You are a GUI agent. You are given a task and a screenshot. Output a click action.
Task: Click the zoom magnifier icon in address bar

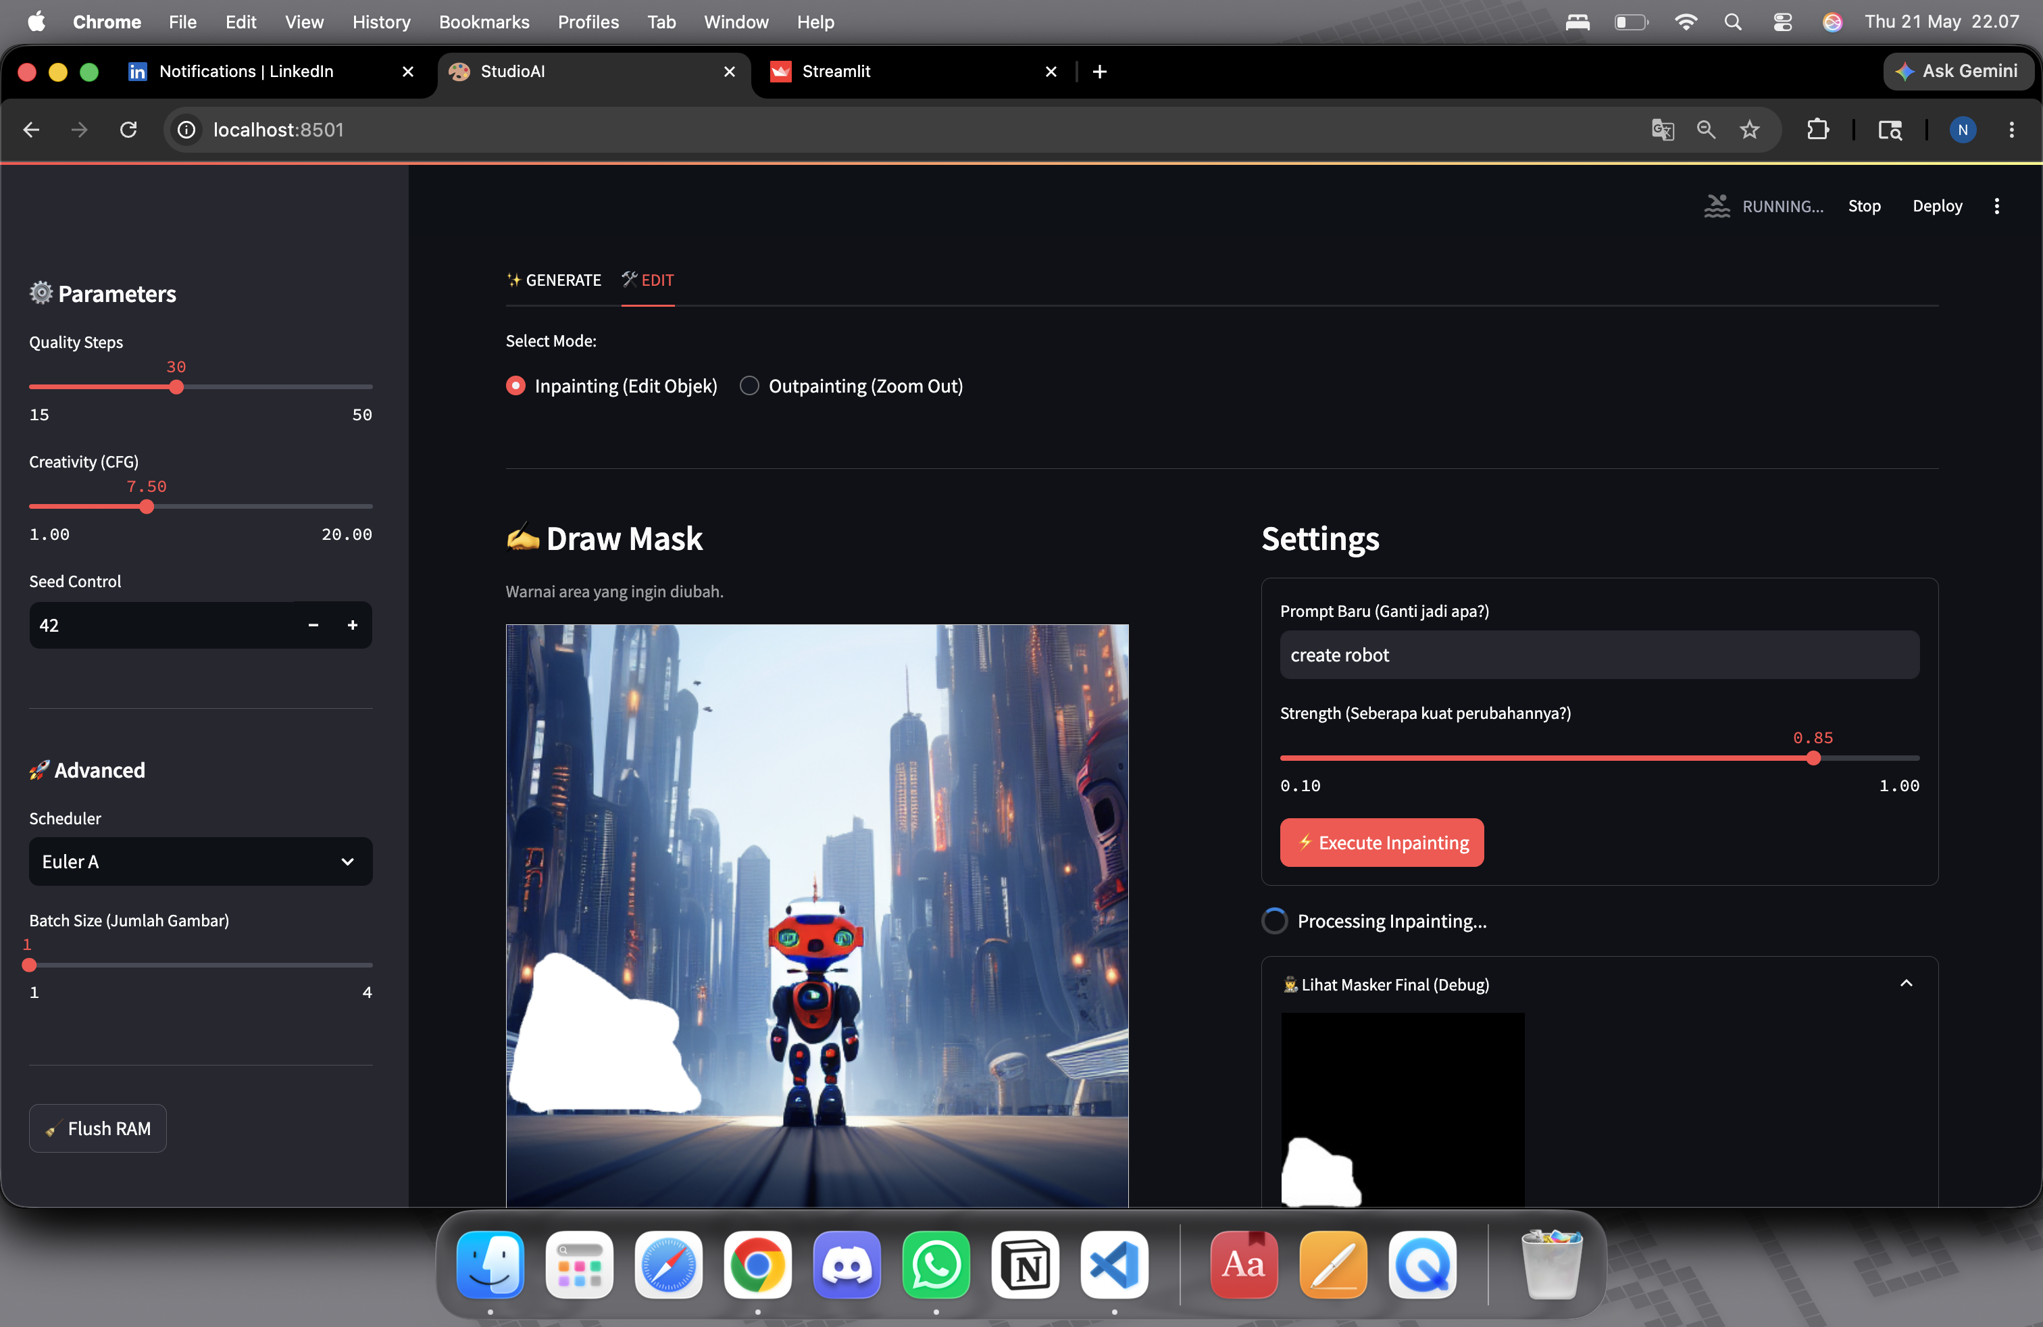pyautogui.click(x=1706, y=130)
